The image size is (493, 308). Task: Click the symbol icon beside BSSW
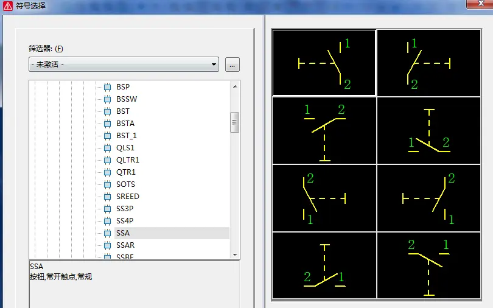click(x=108, y=99)
